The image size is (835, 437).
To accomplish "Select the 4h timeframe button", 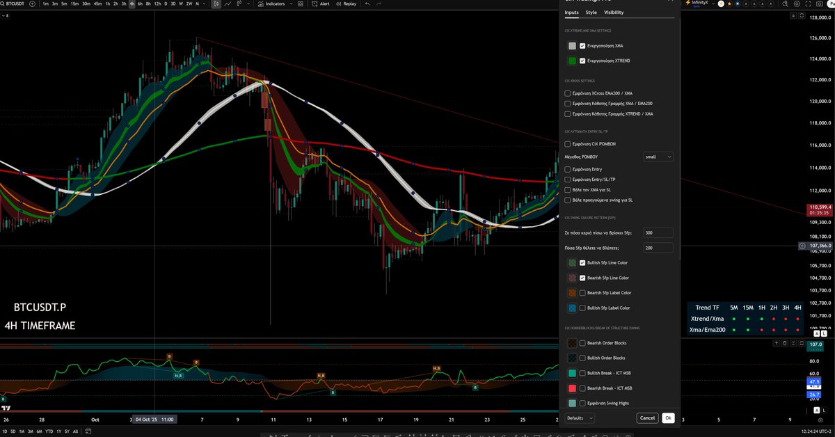I will click(x=132, y=4).
